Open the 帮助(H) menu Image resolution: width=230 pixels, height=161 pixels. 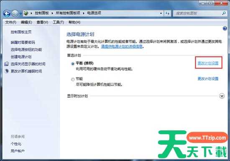point(74,22)
